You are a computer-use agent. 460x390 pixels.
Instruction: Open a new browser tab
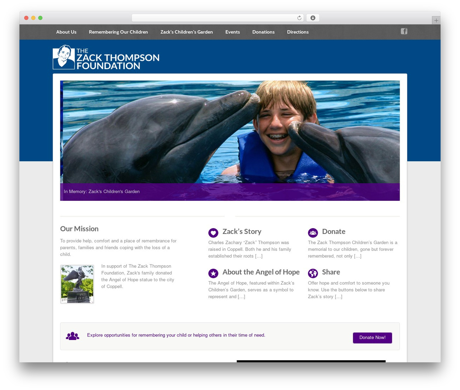pos(436,21)
